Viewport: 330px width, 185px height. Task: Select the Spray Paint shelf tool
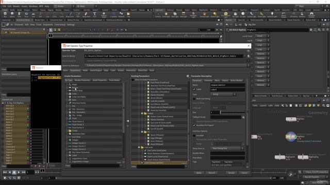(86, 14)
